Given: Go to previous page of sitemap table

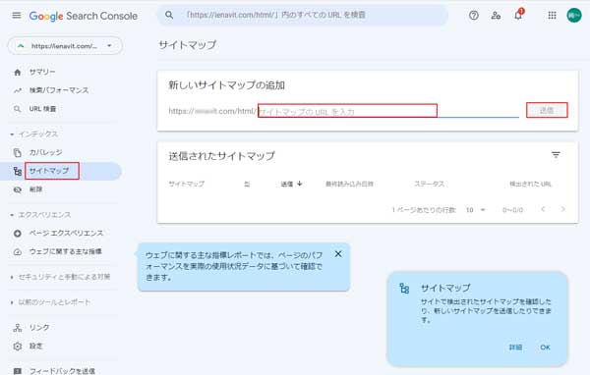Looking at the screenshot, I should [x=543, y=209].
